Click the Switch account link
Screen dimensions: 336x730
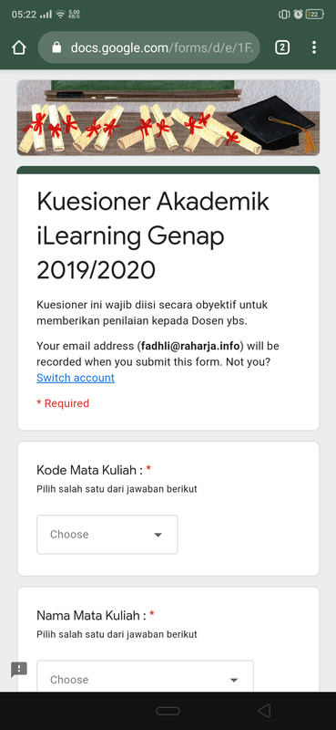(76, 378)
